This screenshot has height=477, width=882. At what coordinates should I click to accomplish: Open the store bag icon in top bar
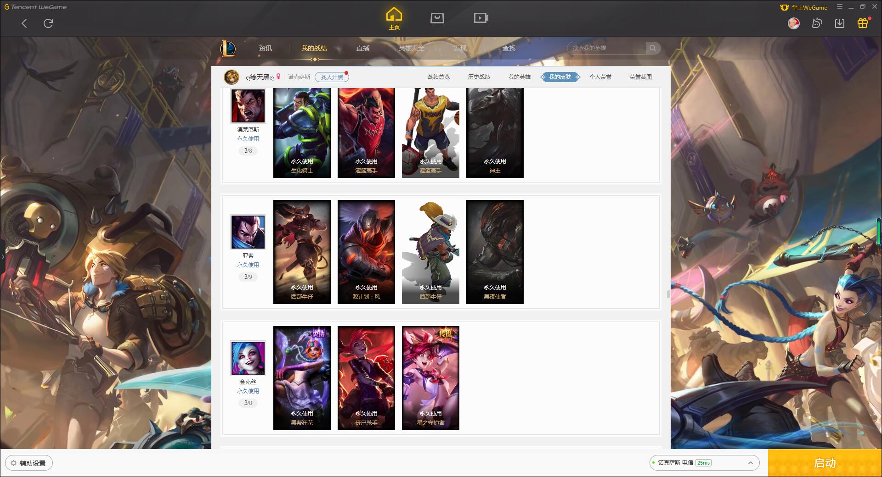(x=437, y=18)
